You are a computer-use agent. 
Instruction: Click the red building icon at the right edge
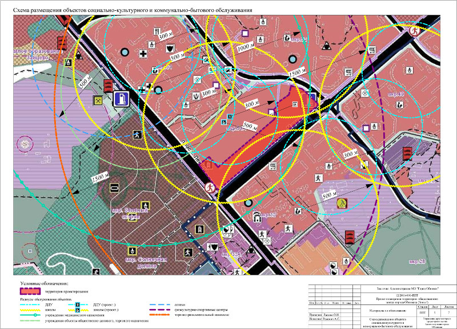tap(407, 153)
